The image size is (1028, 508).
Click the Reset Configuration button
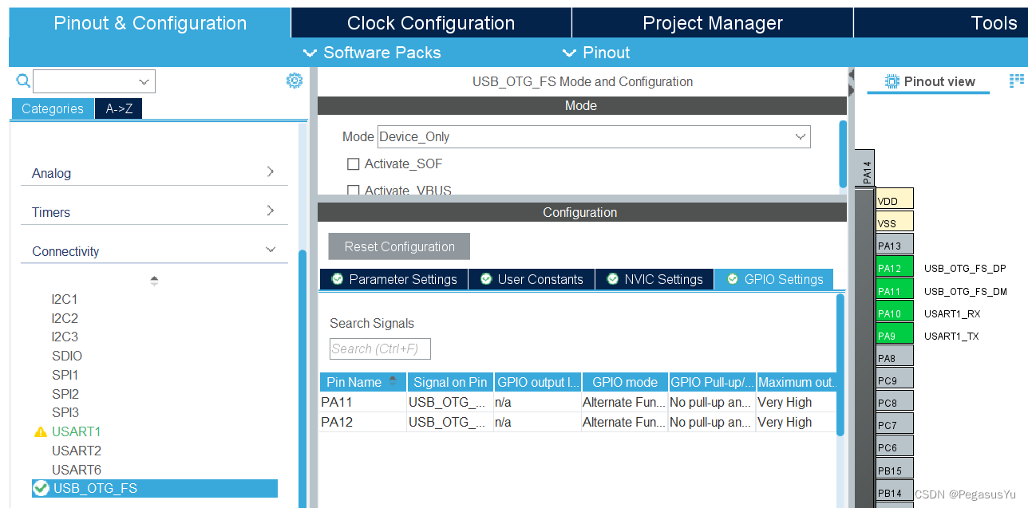399,246
